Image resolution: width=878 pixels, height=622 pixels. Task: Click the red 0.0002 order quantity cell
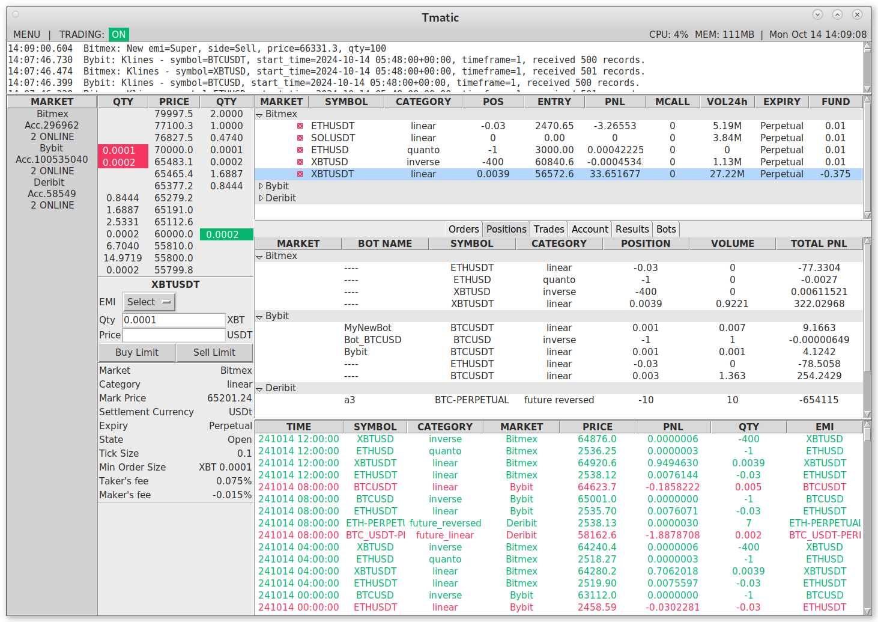(x=123, y=162)
